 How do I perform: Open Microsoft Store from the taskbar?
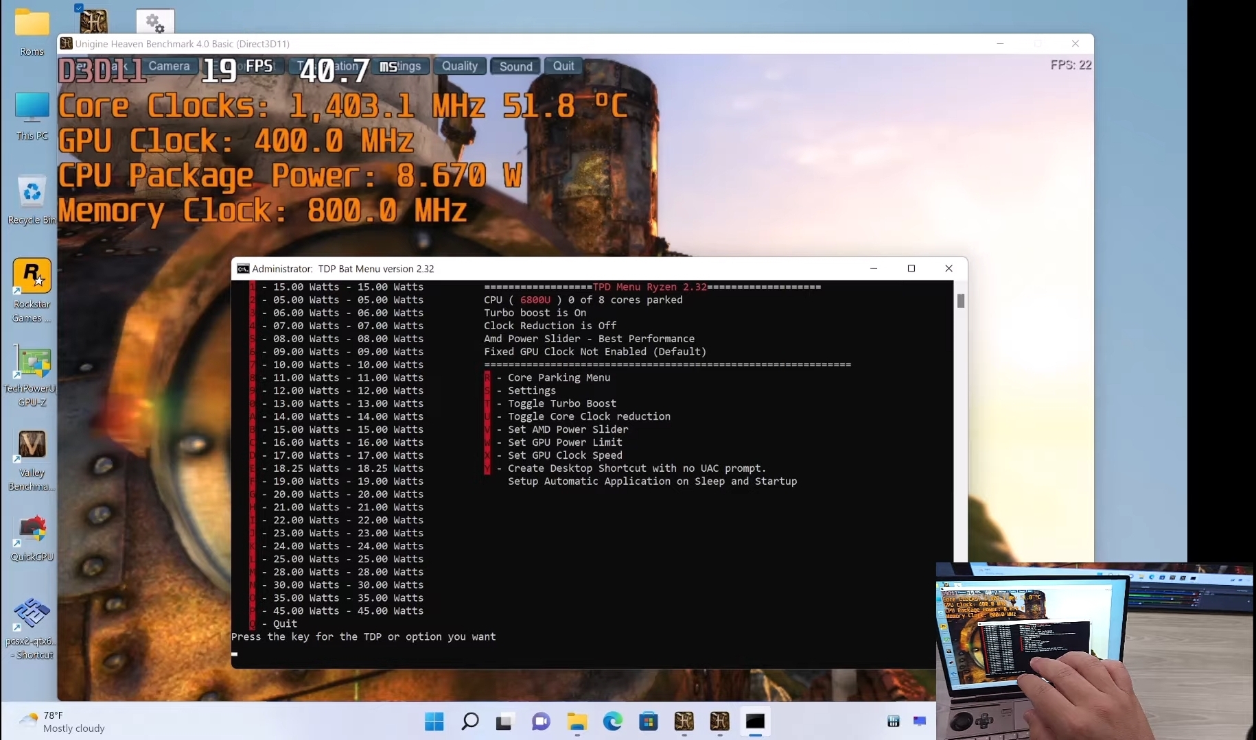coord(648,721)
